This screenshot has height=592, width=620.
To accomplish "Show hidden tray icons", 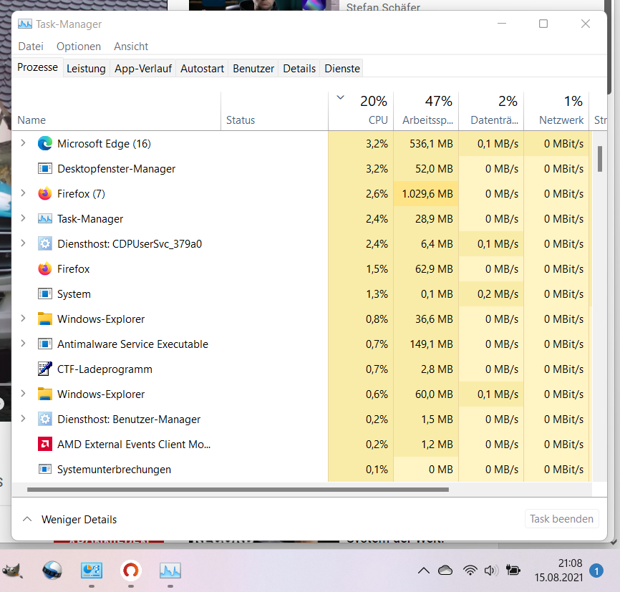I will [424, 571].
